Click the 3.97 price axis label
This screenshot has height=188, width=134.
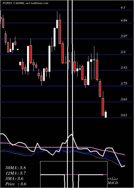[124, 36]
